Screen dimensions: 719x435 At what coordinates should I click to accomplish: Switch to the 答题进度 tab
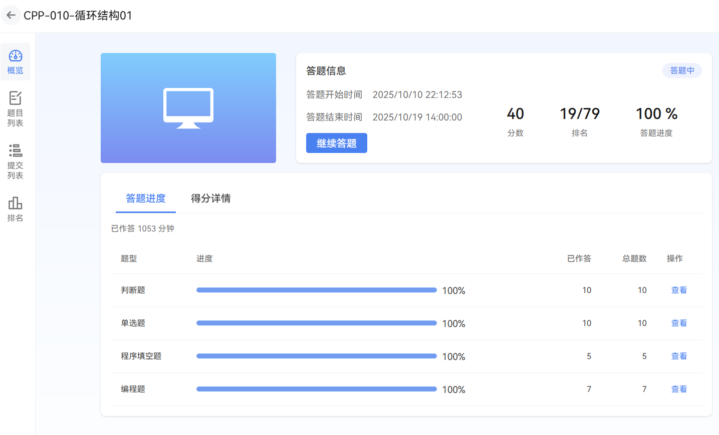pyautogui.click(x=146, y=198)
